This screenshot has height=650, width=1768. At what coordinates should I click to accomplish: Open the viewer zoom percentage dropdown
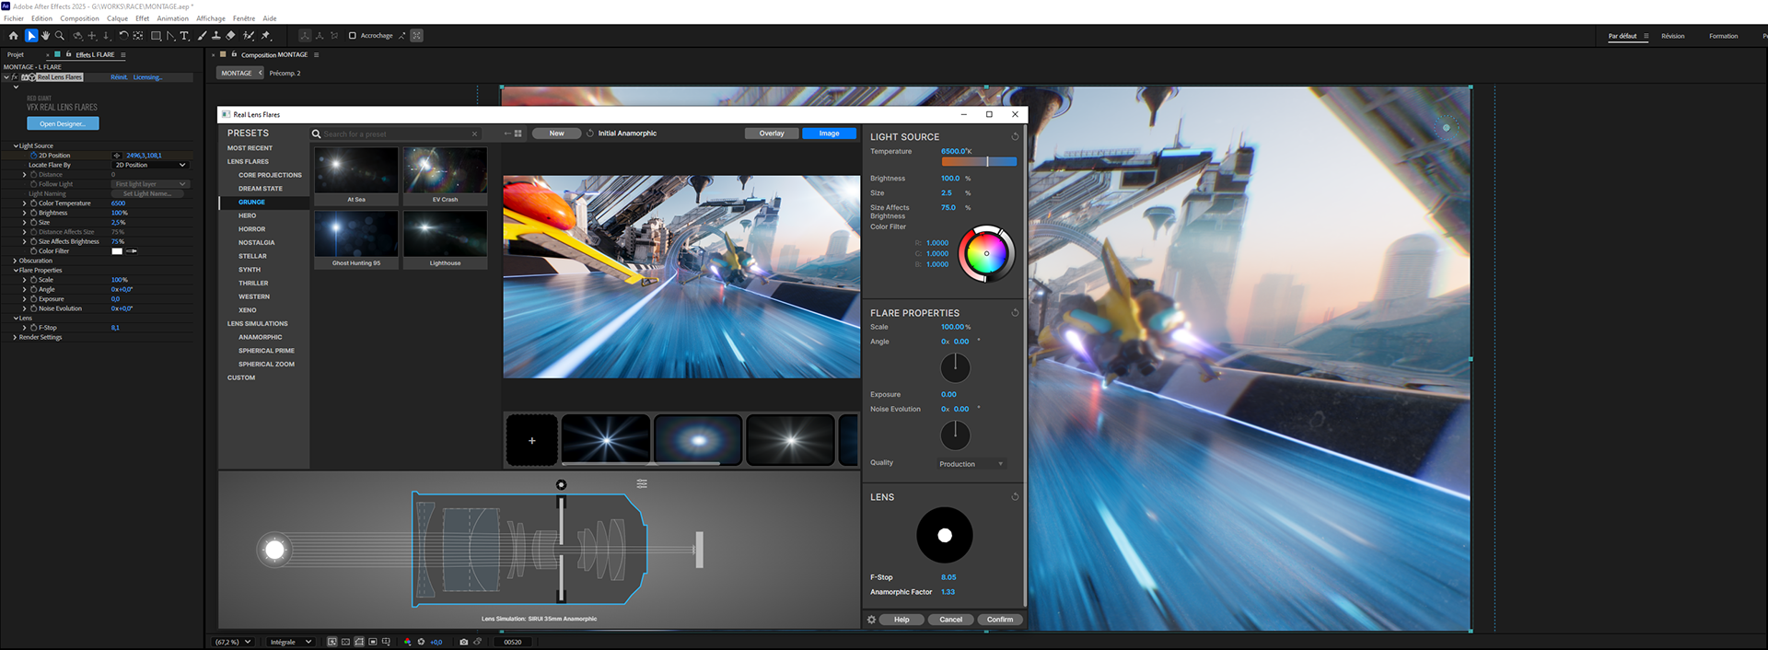[233, 642]
